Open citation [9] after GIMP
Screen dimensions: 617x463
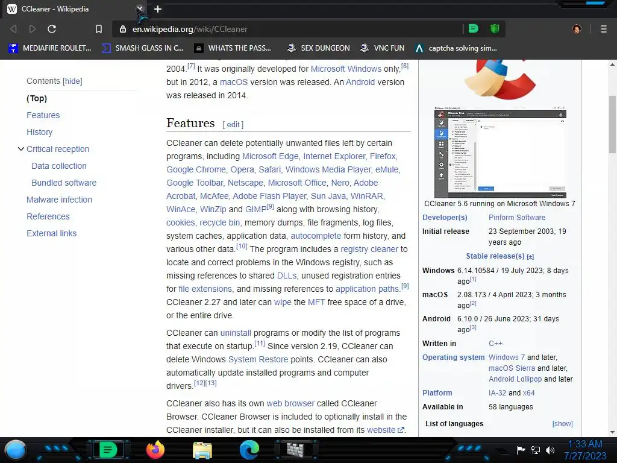tap(271, 207)
